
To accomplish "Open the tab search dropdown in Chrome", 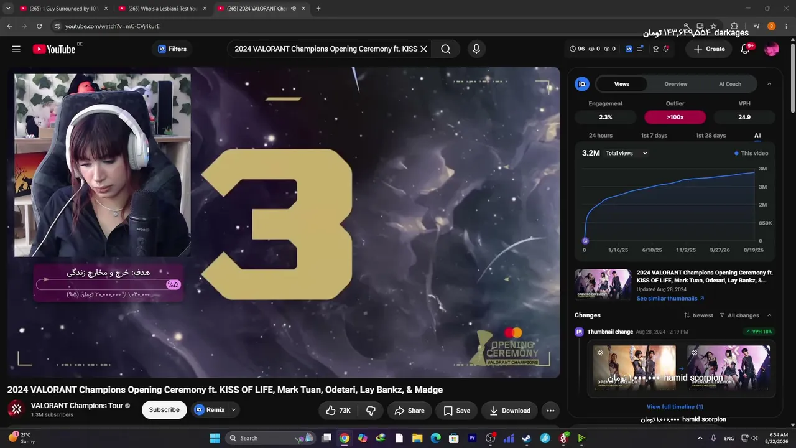I will click(8, 9).
